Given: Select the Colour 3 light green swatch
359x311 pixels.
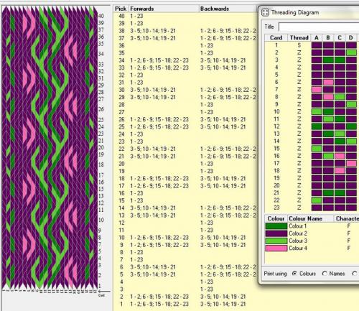Looking at the screenshot, I should [x=276, y=241].
